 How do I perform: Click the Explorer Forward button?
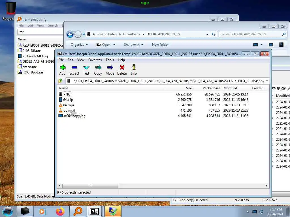point(78,34)
